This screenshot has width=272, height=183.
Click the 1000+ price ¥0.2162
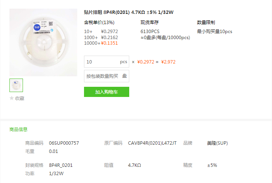(x=109, y=37)
